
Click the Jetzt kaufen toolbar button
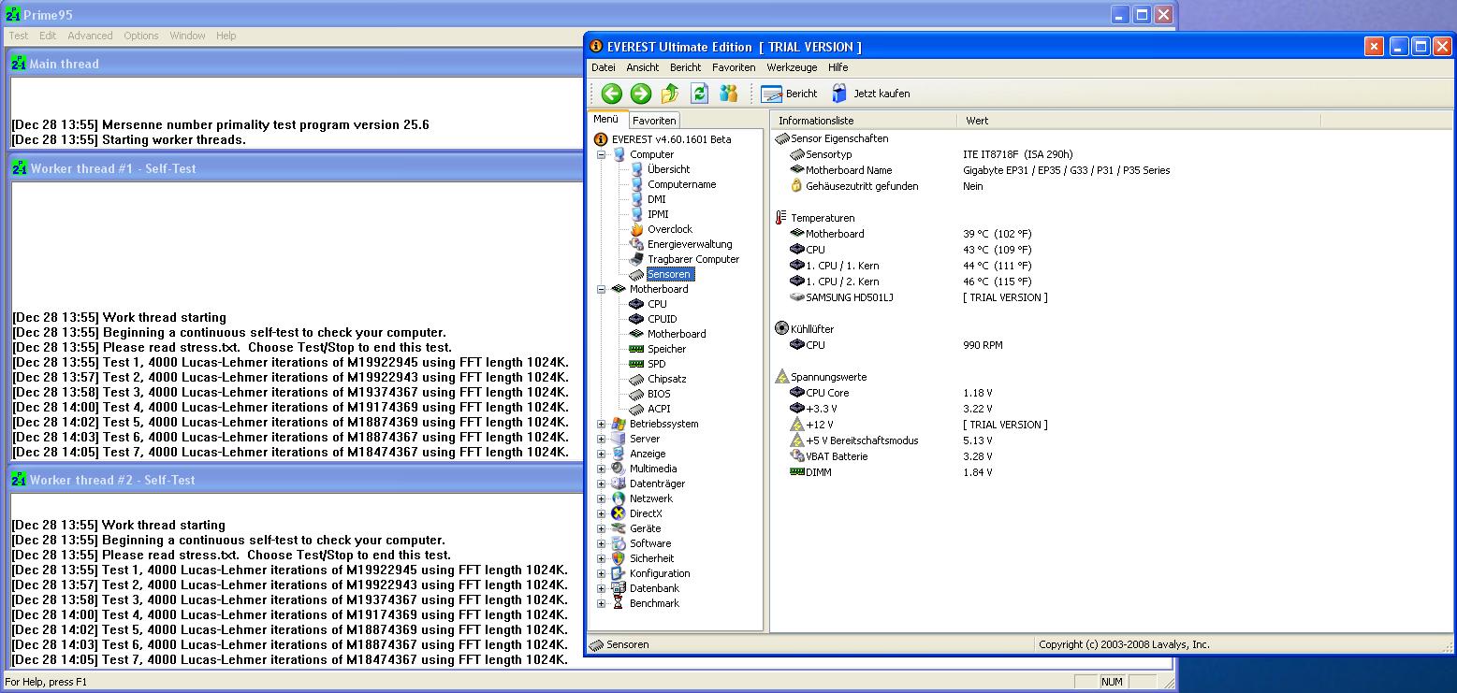pos(870,94)
